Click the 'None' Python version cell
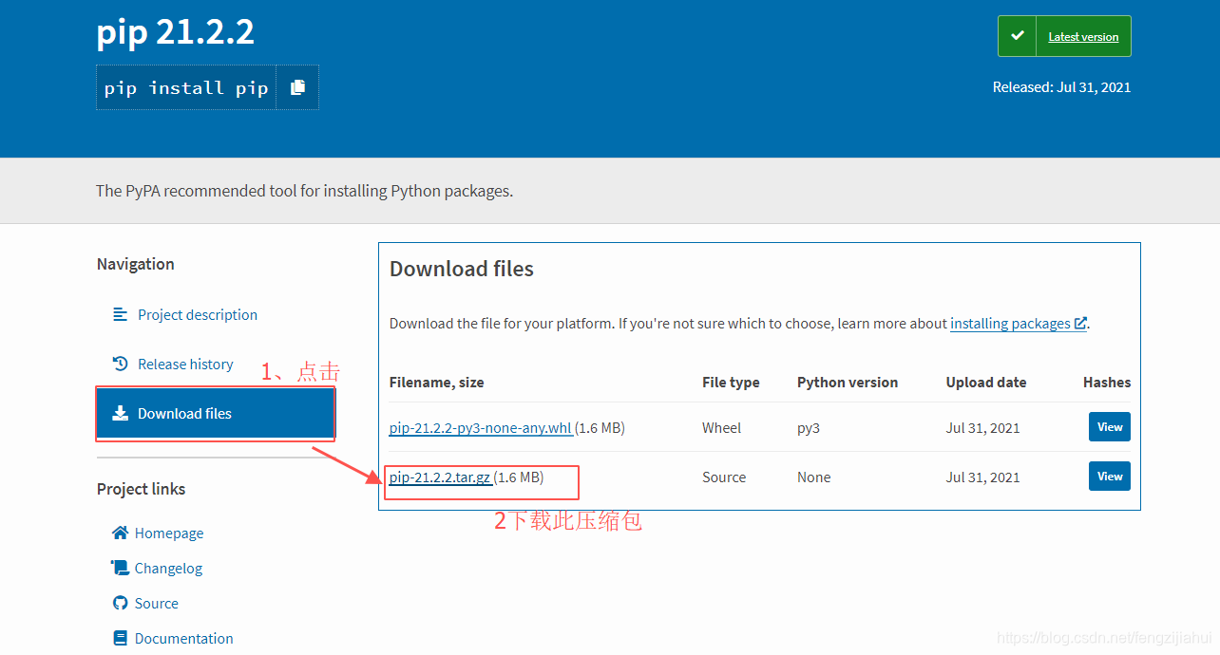Viewport: 1220px width, 655px height. point(814,477)
